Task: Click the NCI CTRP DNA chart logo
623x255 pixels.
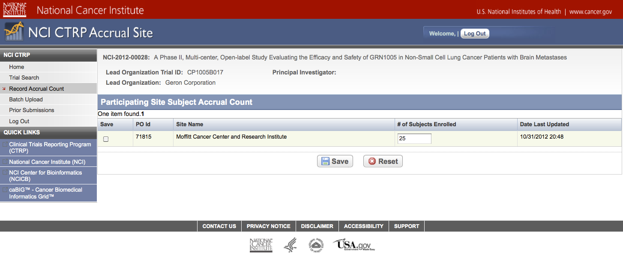Action: point(14,32)
